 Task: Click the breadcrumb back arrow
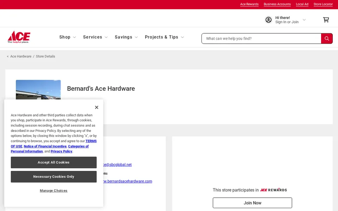tap(8, 56)
